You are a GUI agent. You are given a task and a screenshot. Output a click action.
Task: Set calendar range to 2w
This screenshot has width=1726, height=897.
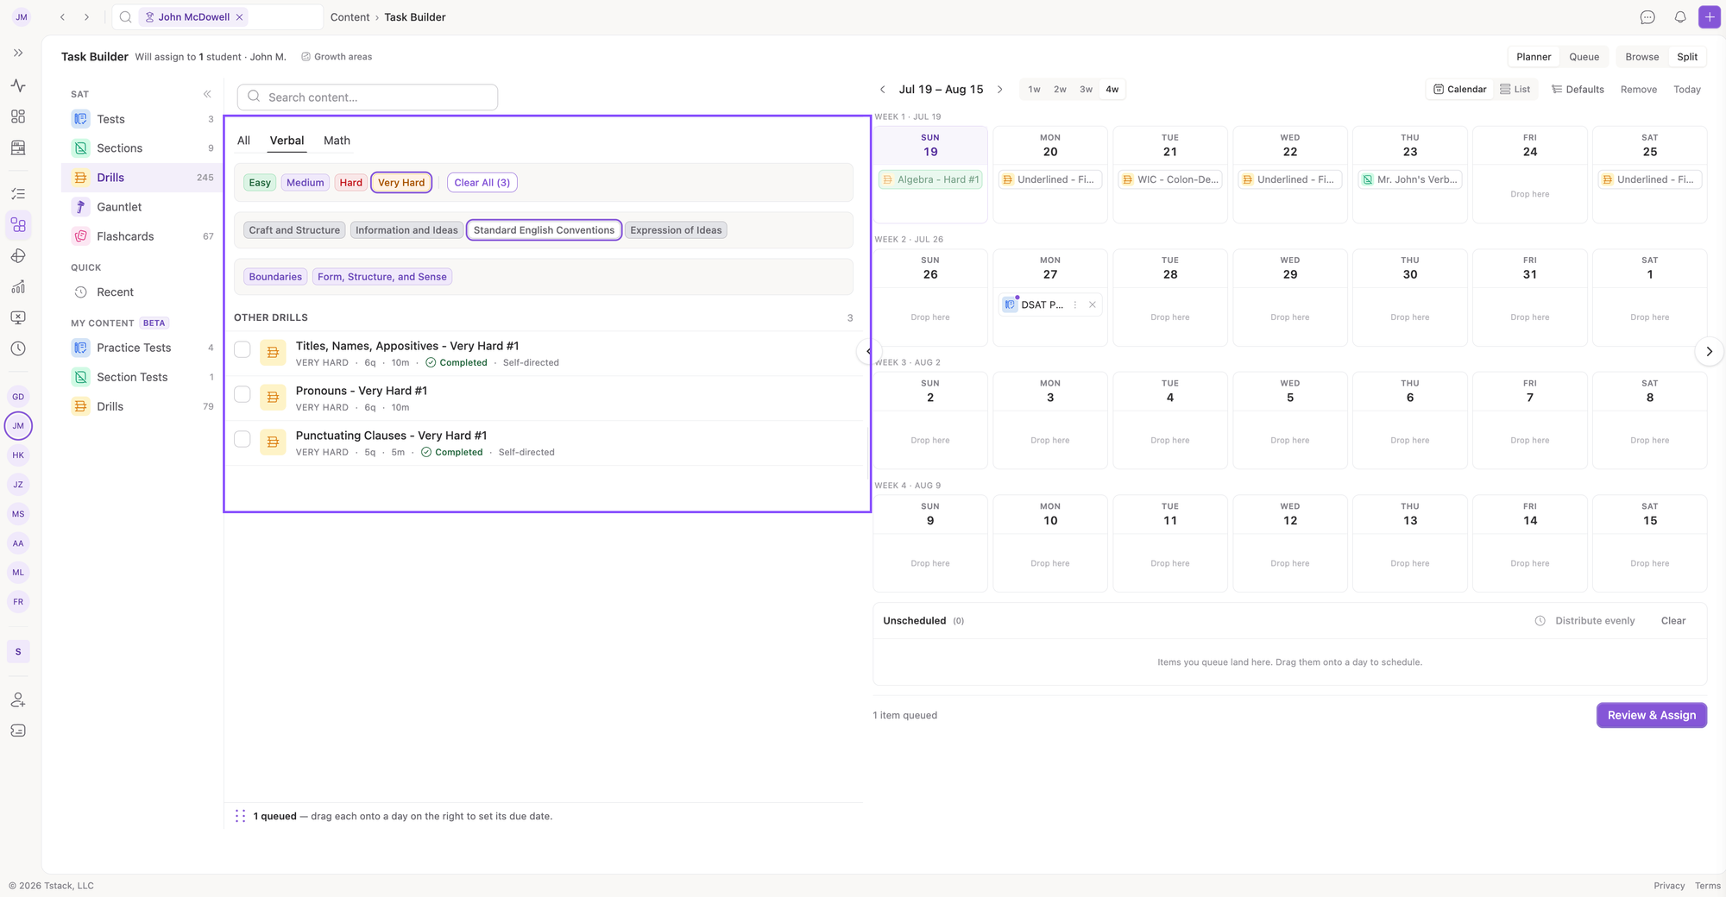click(1060, 90)
